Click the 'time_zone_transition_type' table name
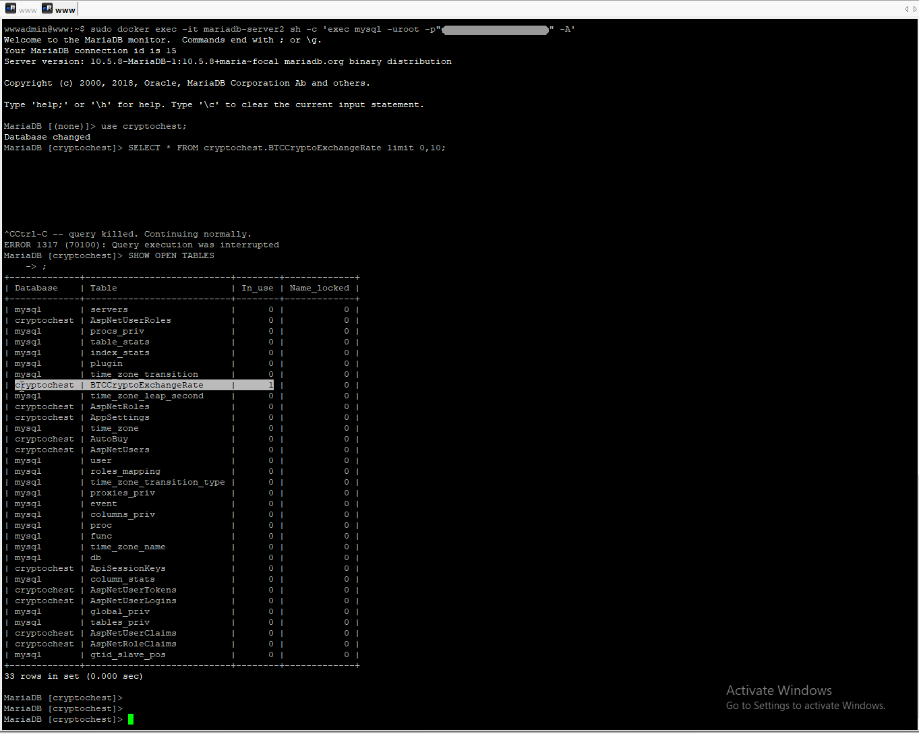This screenshot has width=919, height=734. [158, 482]
